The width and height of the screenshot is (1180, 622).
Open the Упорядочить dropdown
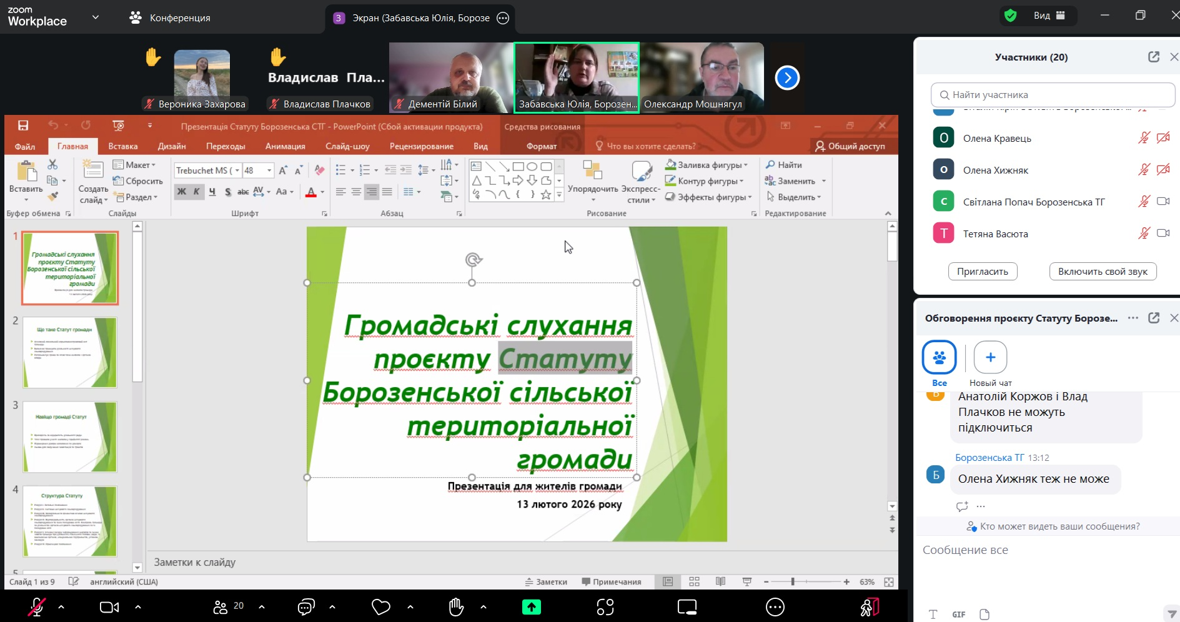593,181
